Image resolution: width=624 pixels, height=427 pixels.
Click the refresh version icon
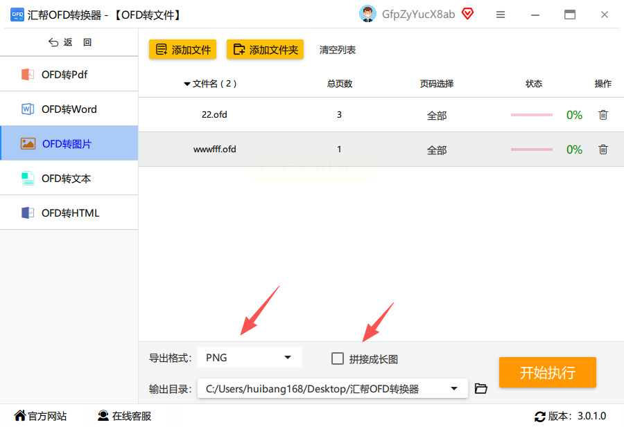tap(539, 417)
